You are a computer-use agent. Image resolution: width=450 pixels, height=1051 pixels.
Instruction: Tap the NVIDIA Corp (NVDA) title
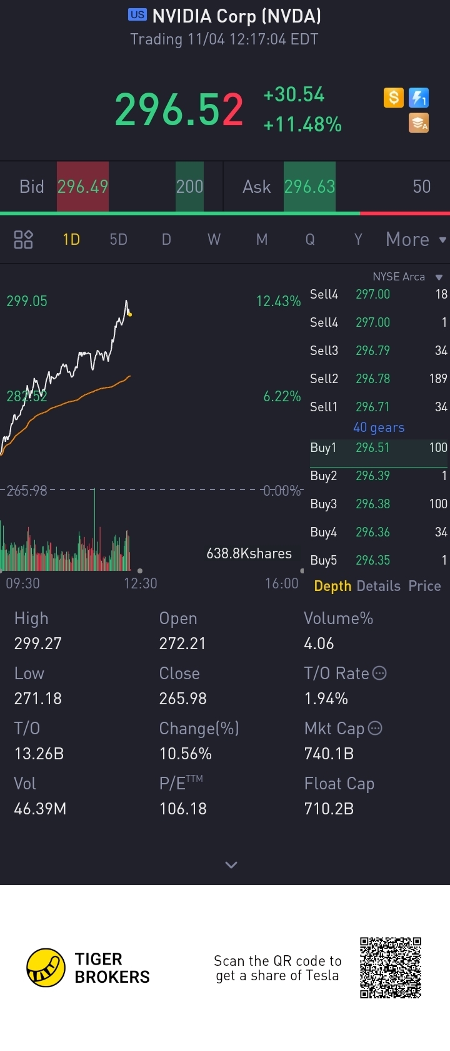click(x=237, y=16)
